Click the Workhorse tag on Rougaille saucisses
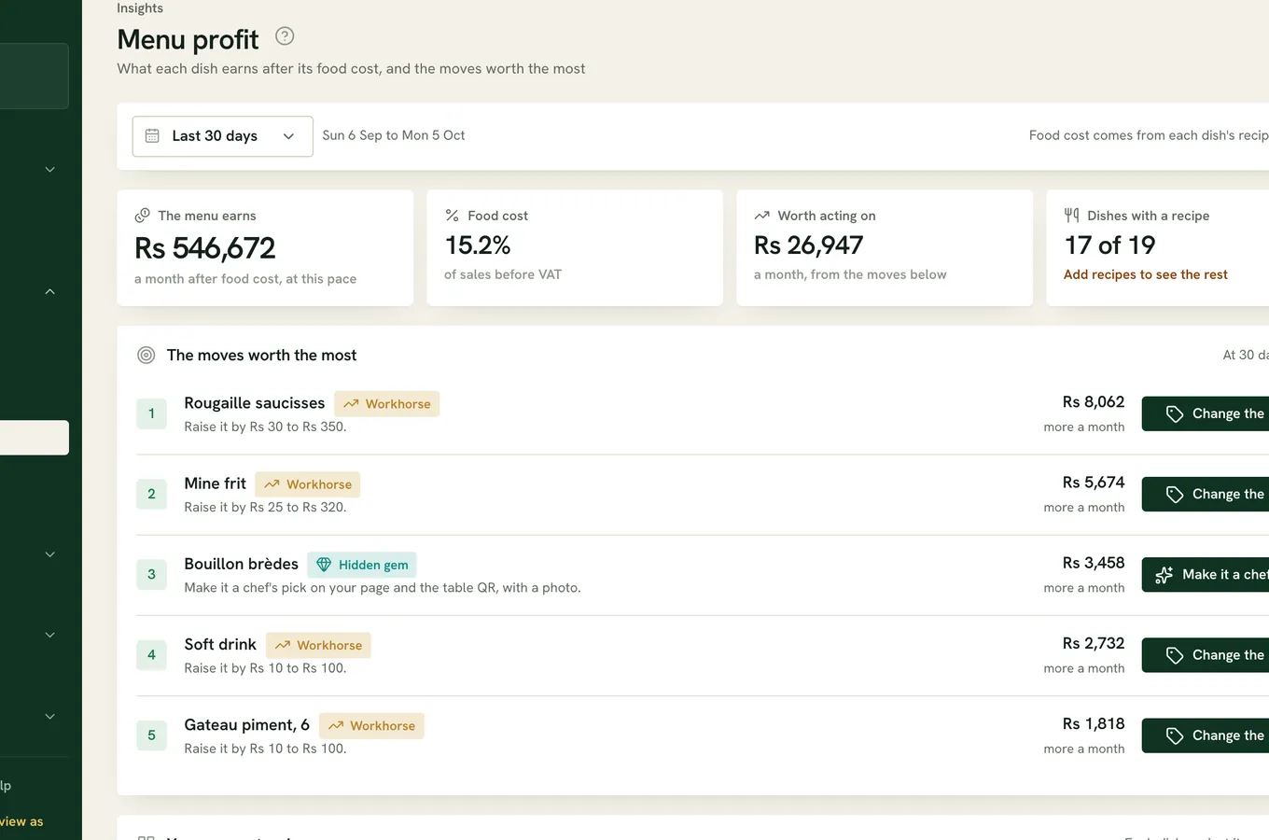The image size is (1269, 840). tap(386, 404)
